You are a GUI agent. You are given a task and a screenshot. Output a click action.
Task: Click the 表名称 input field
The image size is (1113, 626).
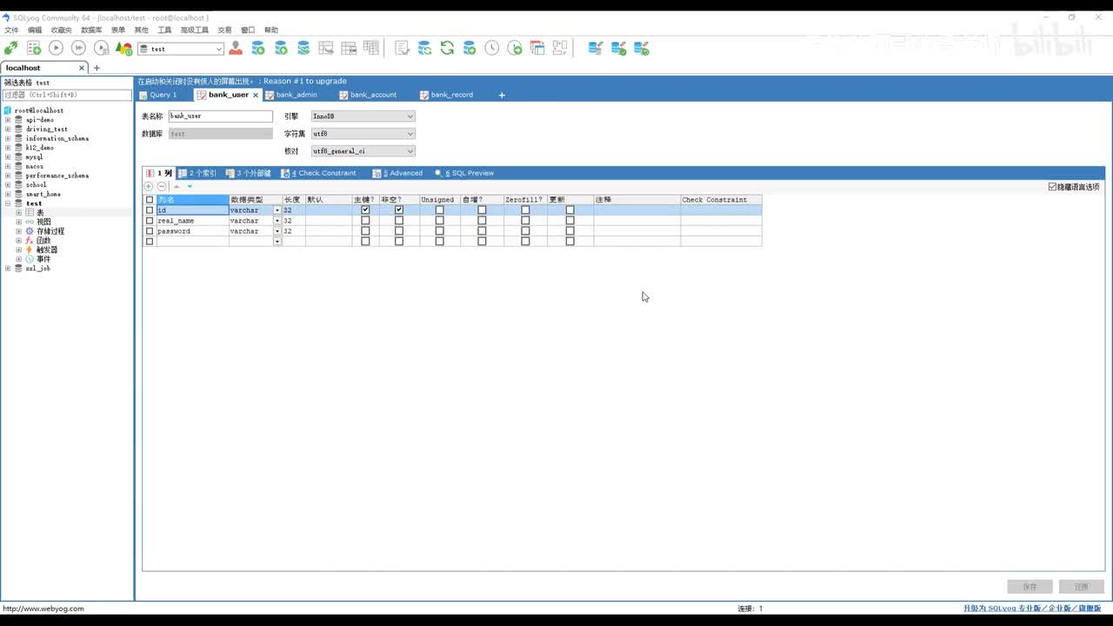coord(221,117)
